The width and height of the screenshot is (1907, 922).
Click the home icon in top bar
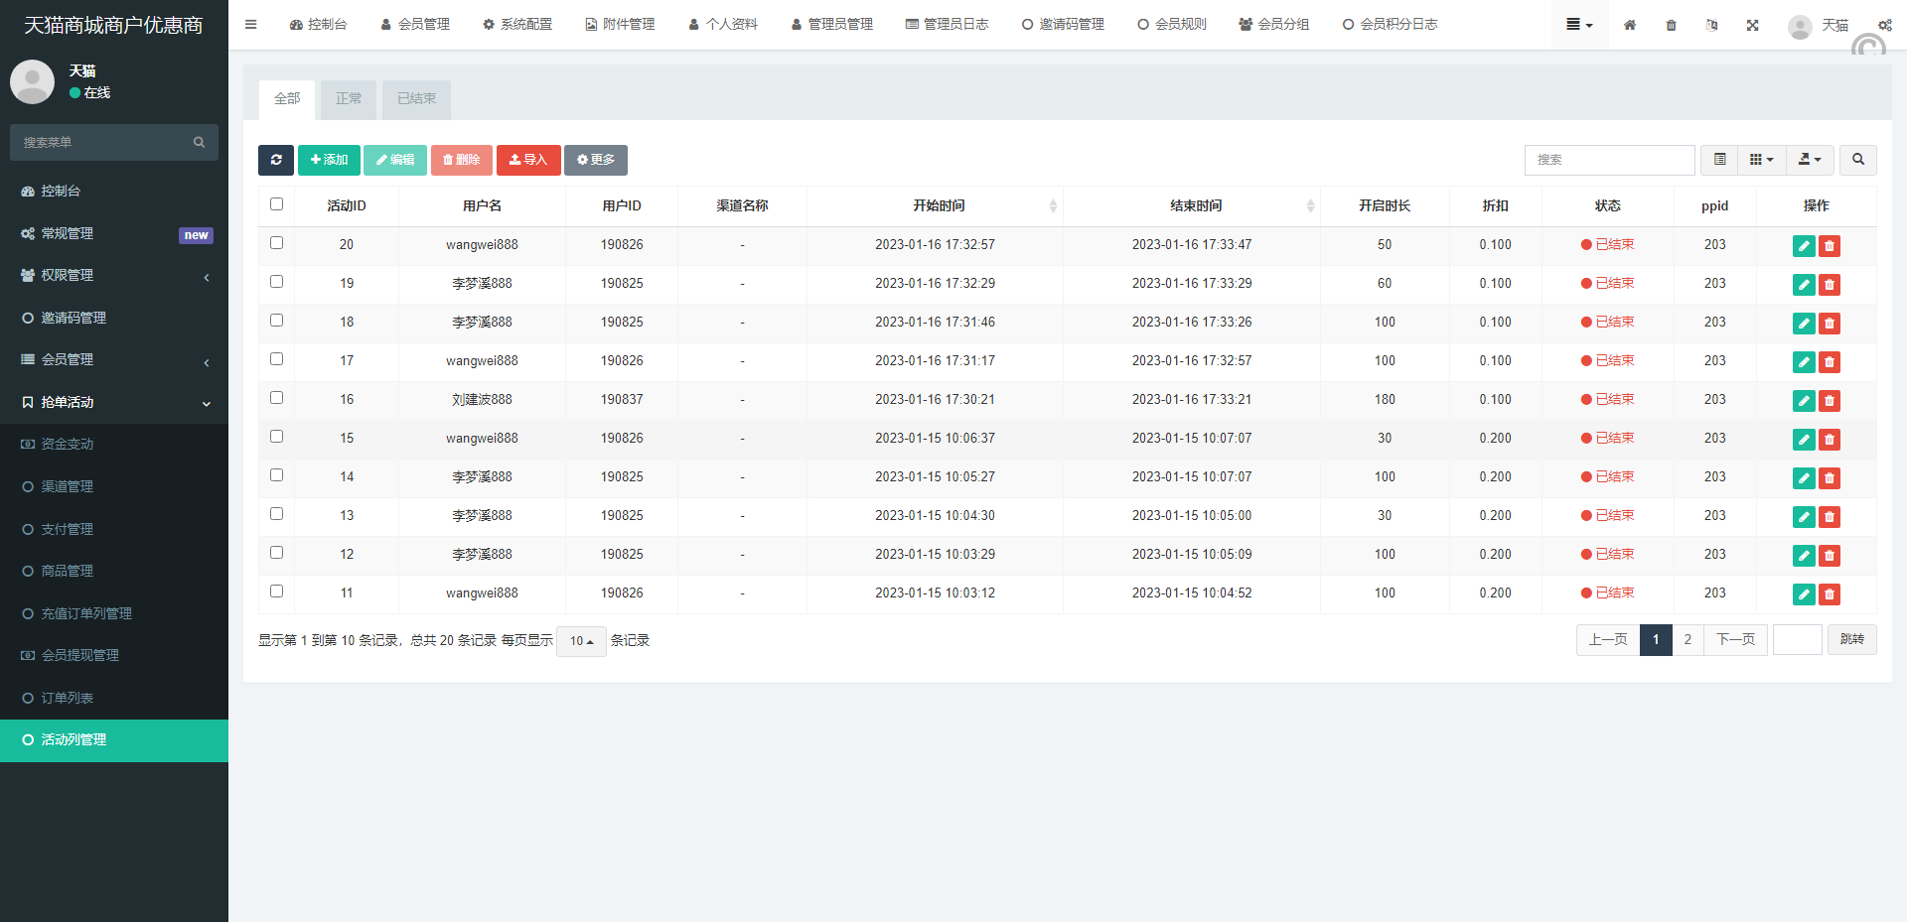pos(1630,25)
